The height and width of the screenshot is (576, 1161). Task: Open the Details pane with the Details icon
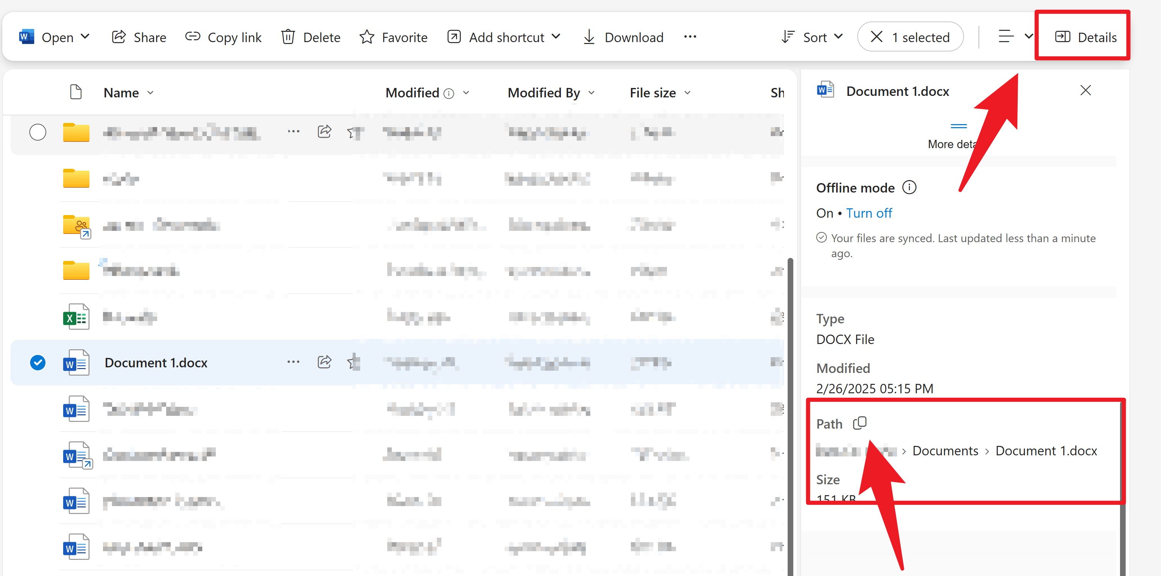pos(1063,37)
